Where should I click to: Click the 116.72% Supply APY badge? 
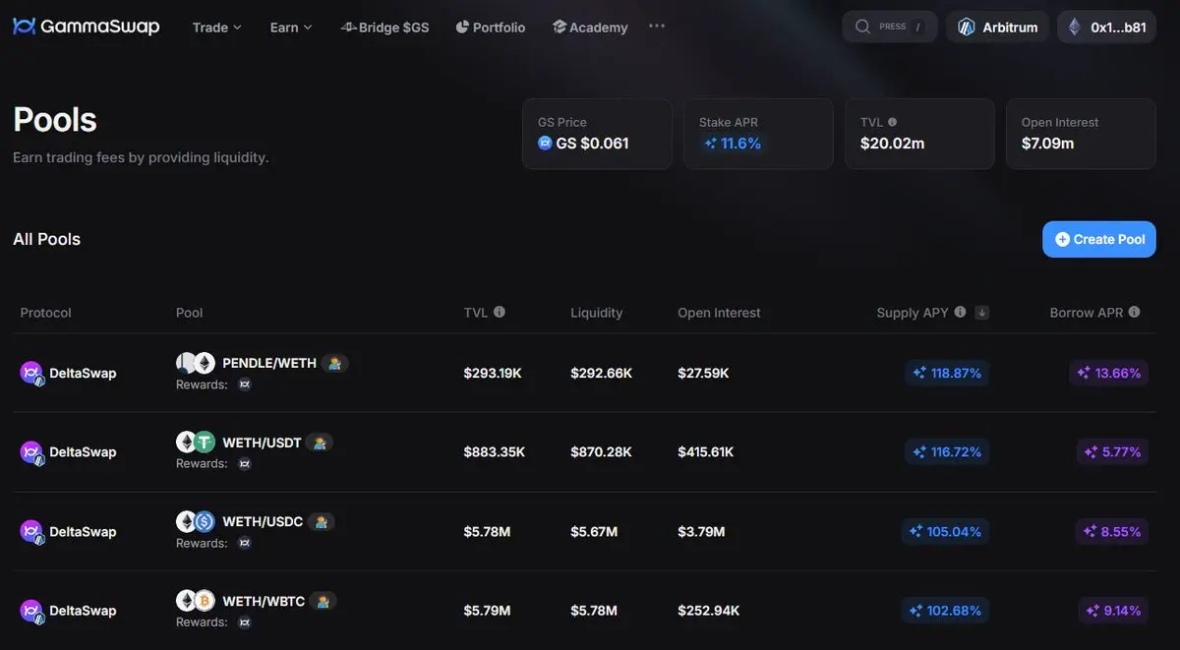point(947,452)
